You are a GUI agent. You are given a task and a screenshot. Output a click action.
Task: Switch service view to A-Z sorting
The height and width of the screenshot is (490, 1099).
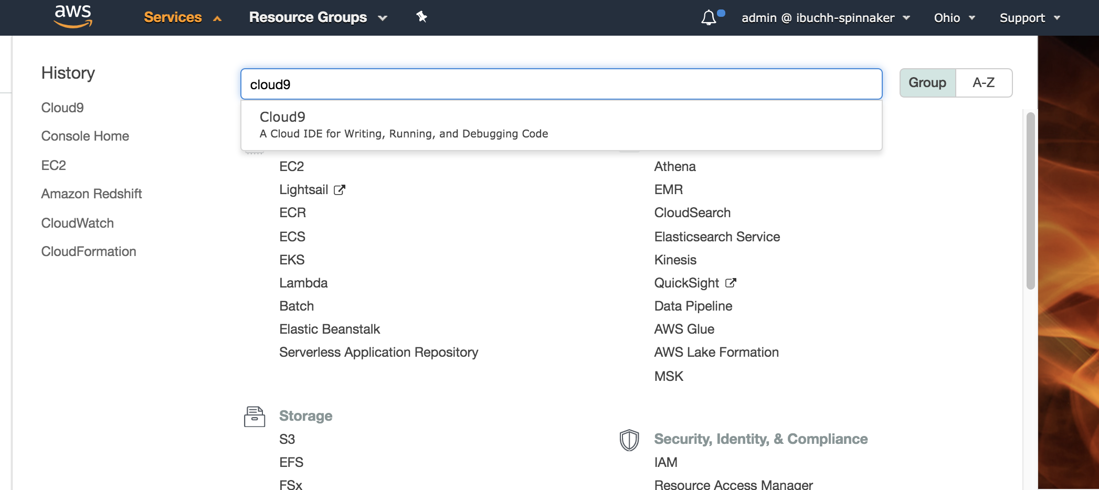tap(984, 82)
